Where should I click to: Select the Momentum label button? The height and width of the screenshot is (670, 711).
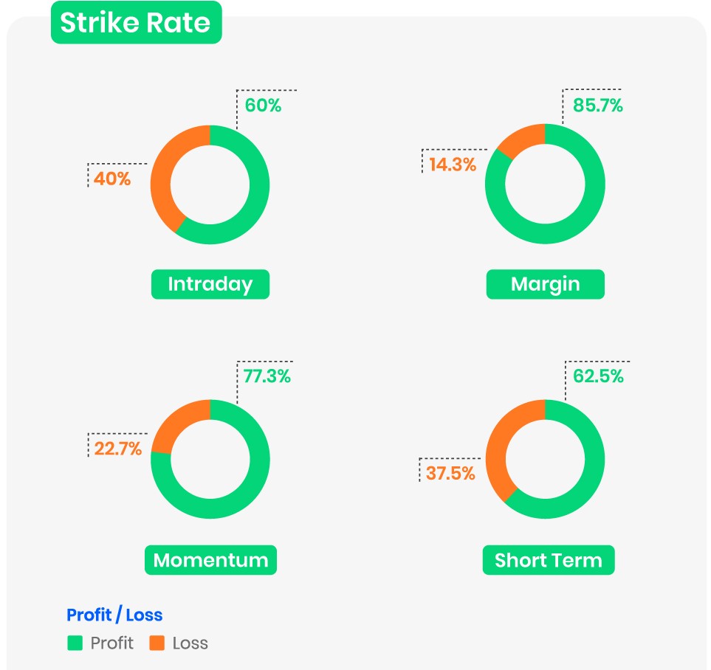210,560
